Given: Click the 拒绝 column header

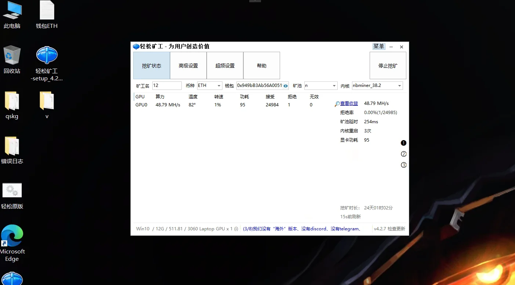Looking at the screenshot, I should tap(292, 97).
